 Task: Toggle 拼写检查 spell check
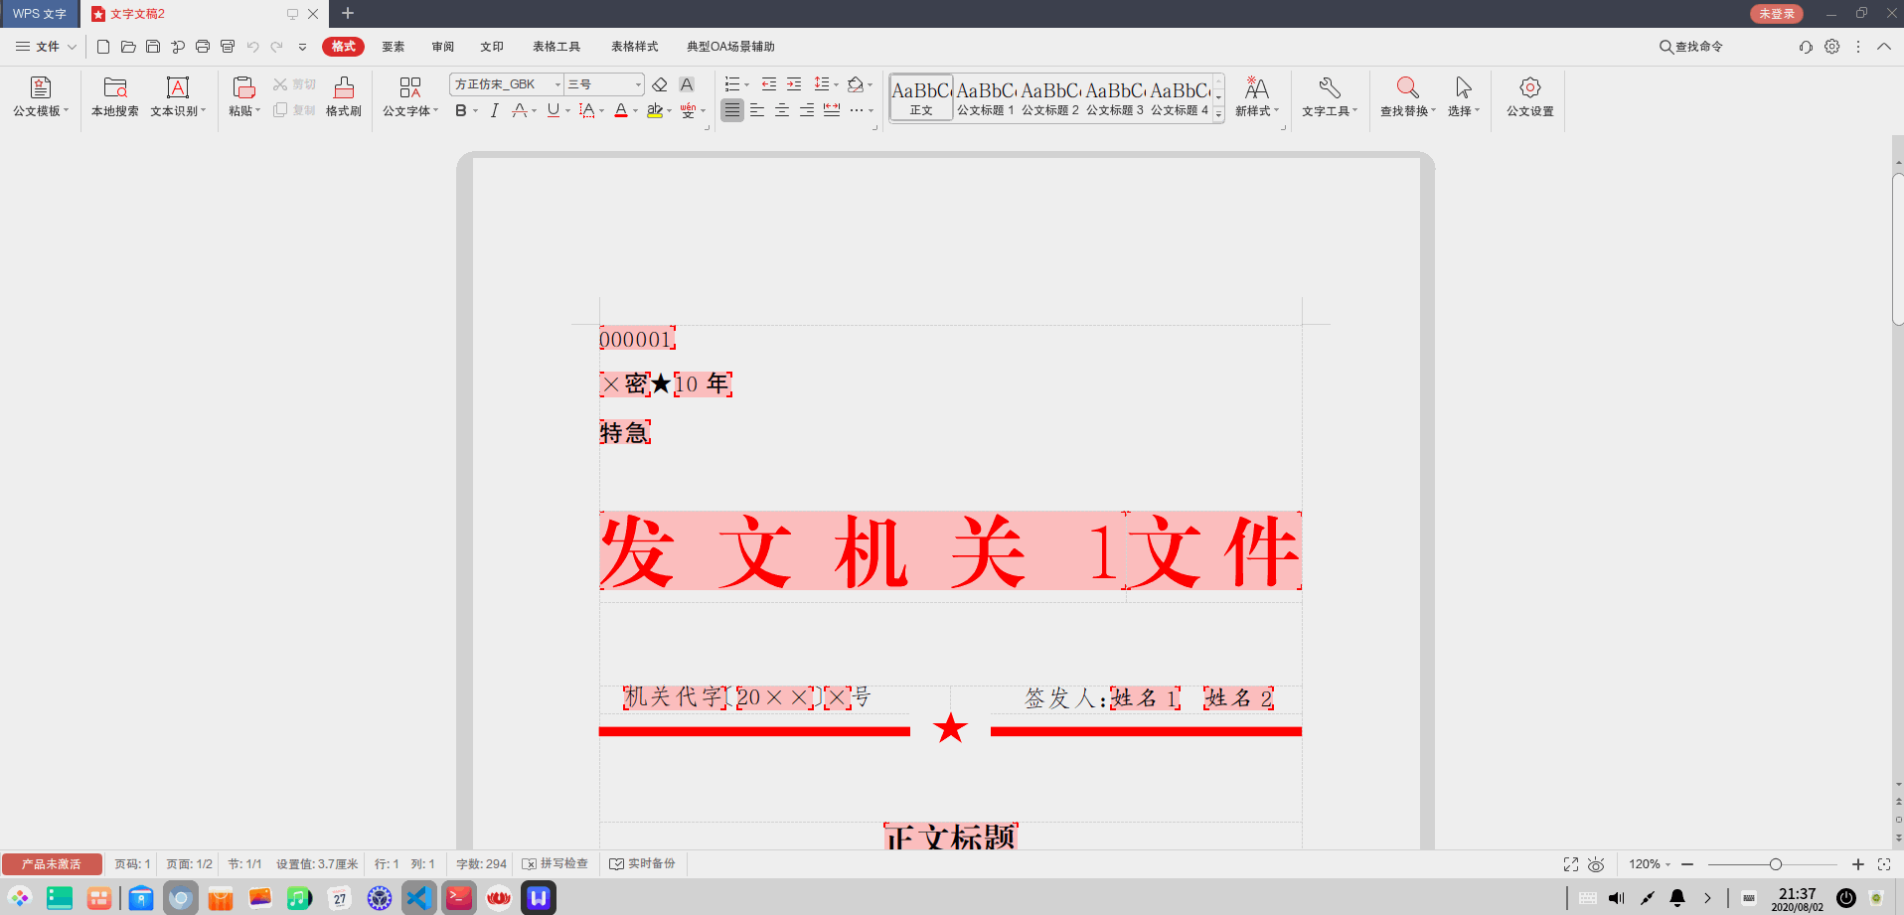(555, 864)
